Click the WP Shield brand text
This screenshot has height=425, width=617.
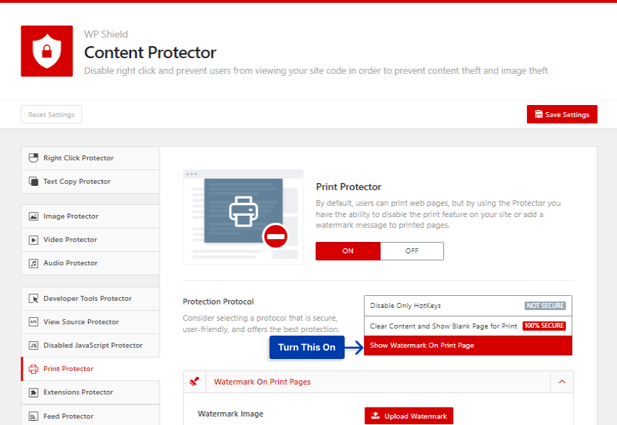tap(106, 34)
